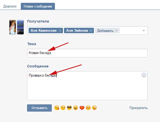
Task: Click the second recipient avatar photo
Action: click(x=20, y=27)
